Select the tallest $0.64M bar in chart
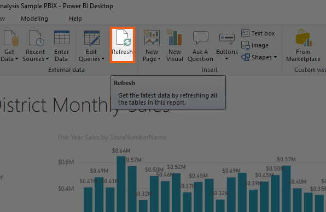The width and height of the screenshot is (326, 212). click(121, 184)
